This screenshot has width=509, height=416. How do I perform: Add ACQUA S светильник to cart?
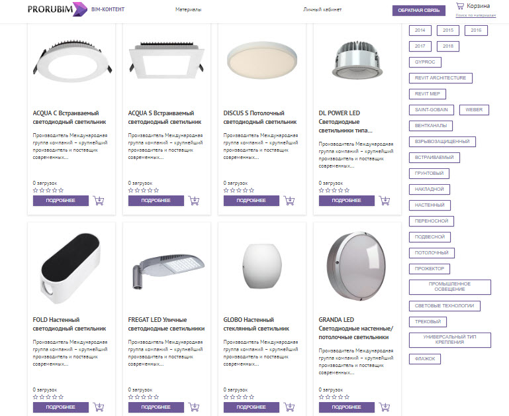click(x=194, y=201)
